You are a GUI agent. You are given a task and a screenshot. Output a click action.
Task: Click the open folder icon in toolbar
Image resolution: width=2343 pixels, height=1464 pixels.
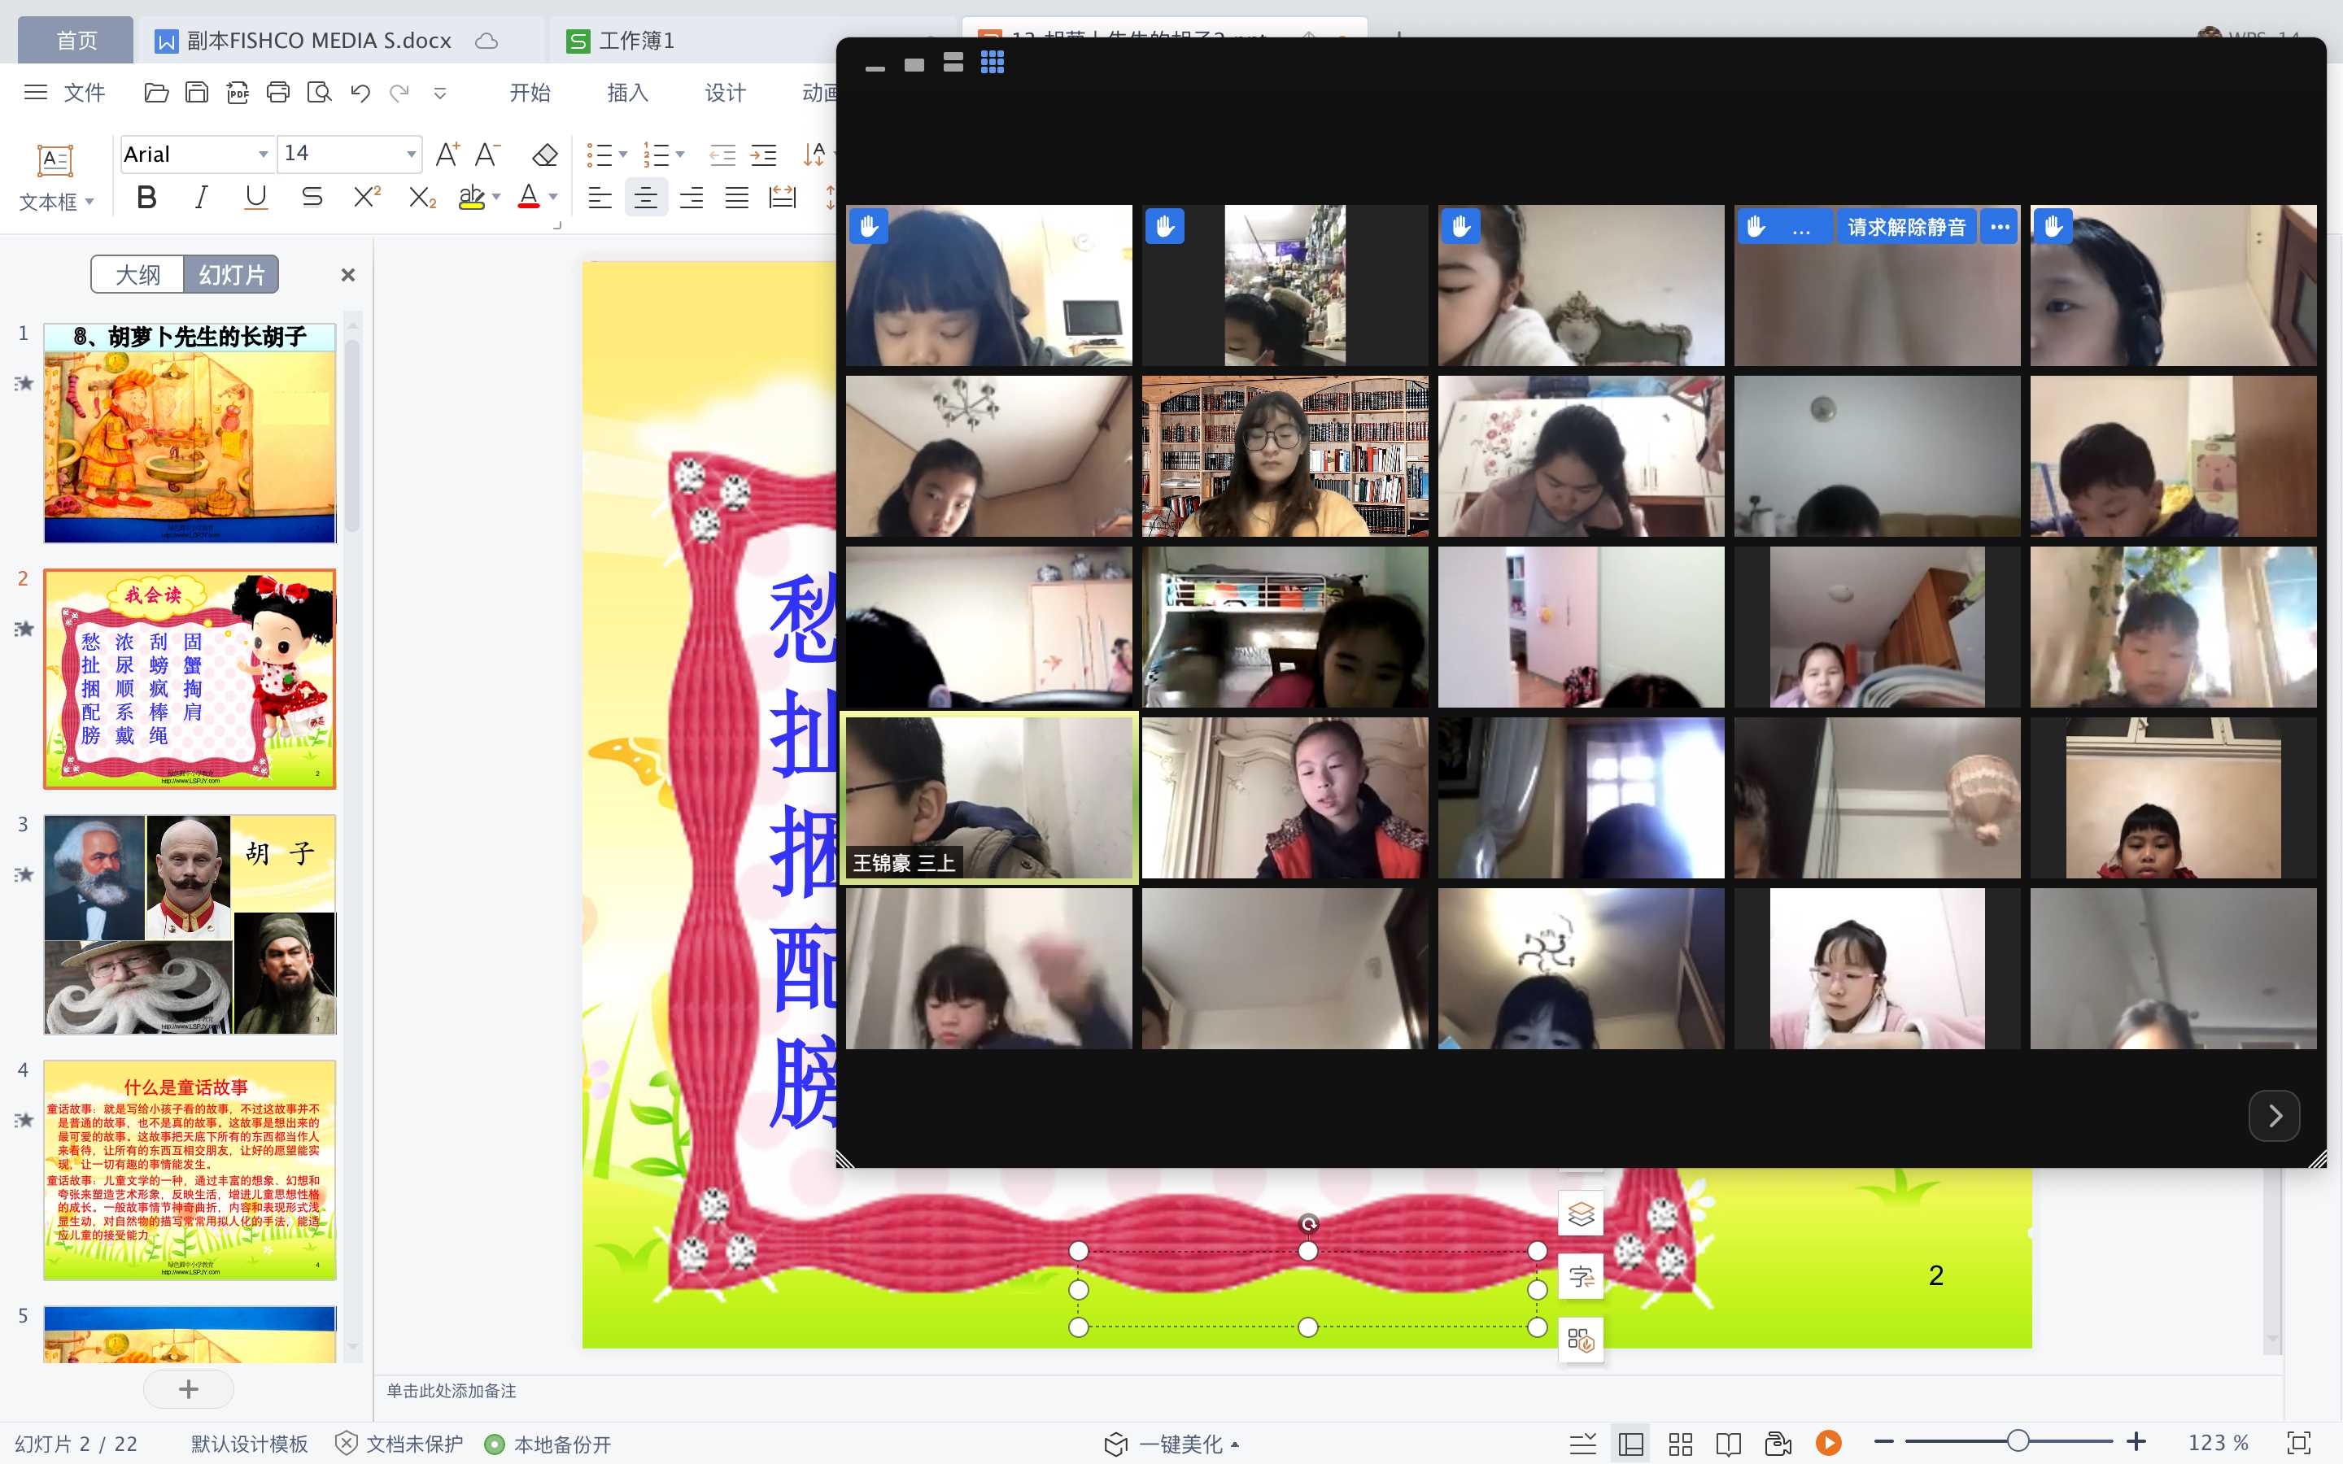pyautogui.click(x=156, y=93)
